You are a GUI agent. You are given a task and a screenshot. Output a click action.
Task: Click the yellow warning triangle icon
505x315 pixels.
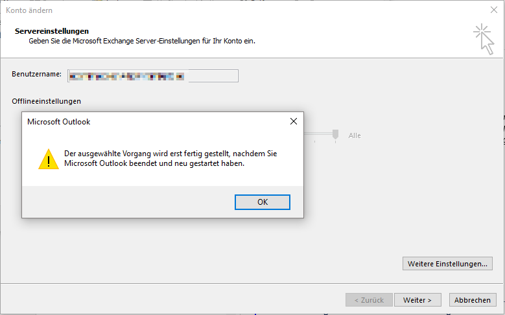click(48, 159)
